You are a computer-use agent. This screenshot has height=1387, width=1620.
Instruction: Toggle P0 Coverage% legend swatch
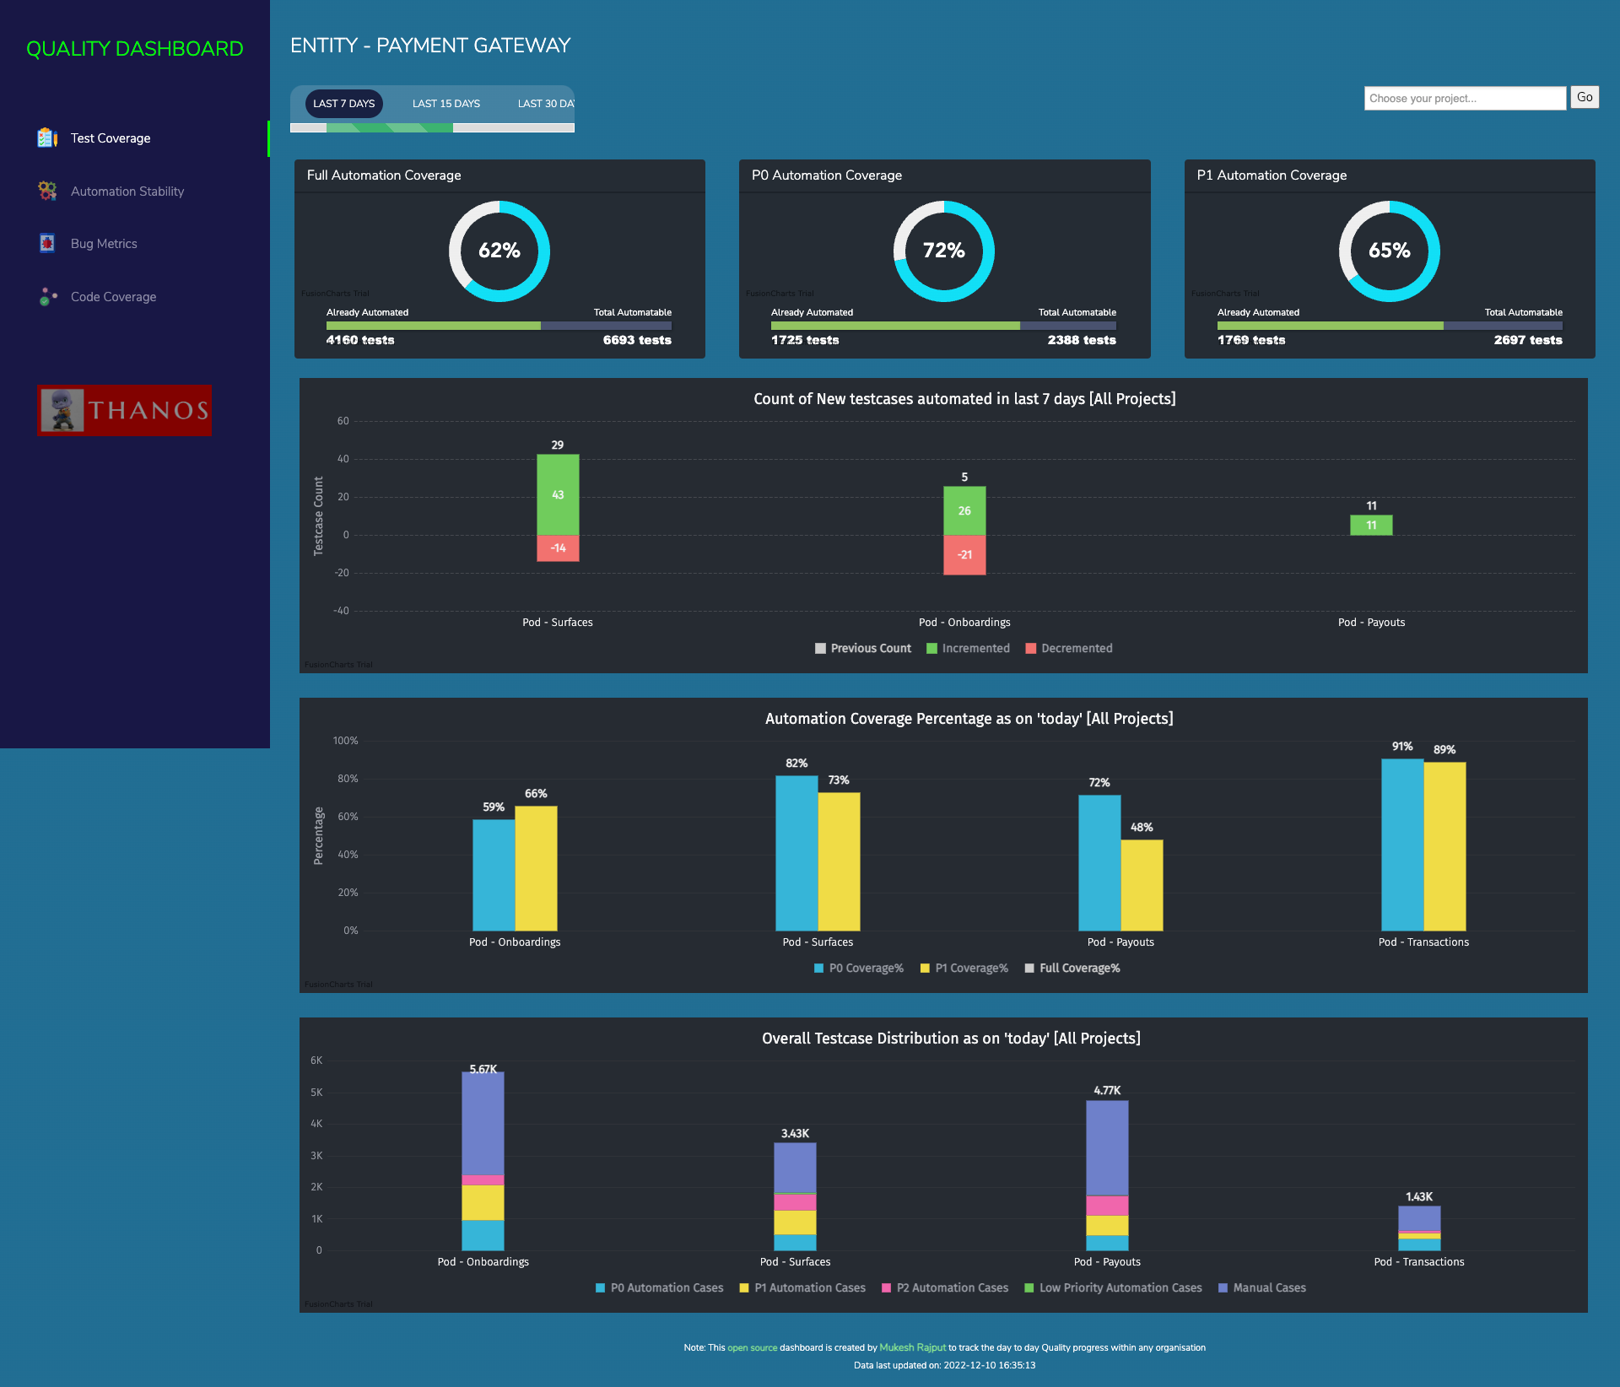coord(818,968)
